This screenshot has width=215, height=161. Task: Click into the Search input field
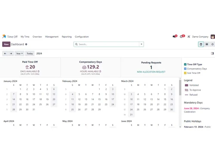coord(108,44)
